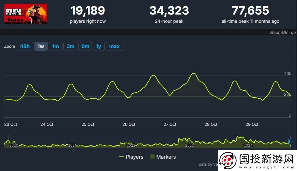Click the 19,189 players right now figure

88,11
